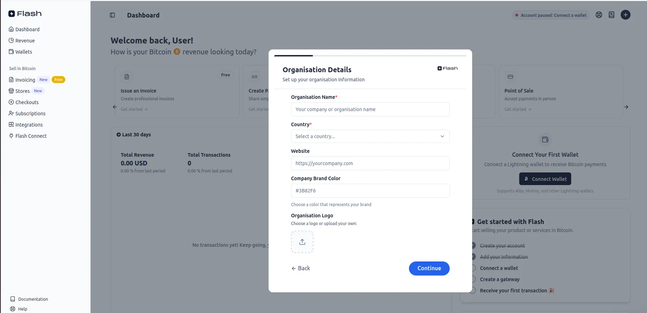Screen dimensions: 647x313
Task: Select Invoicing in the sidebar menu
Action: 25,80
